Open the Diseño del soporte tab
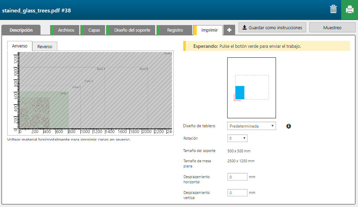This screenshot has width=358, height=207. point(132,30)
